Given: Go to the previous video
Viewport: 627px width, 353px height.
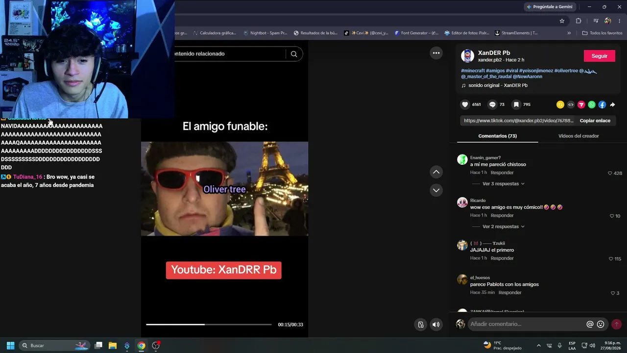Looking at the screenshot, I should tap(436, 172).
